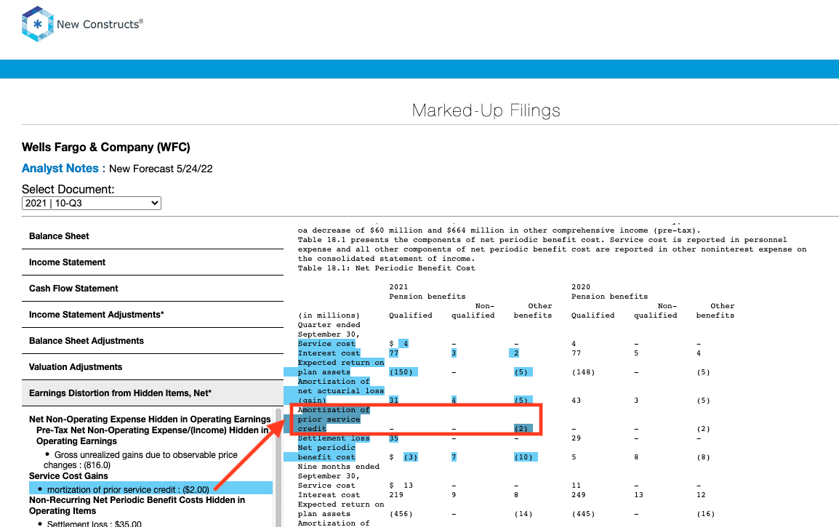Click the New Constructs hexagon logo

(x=38, y=24)
